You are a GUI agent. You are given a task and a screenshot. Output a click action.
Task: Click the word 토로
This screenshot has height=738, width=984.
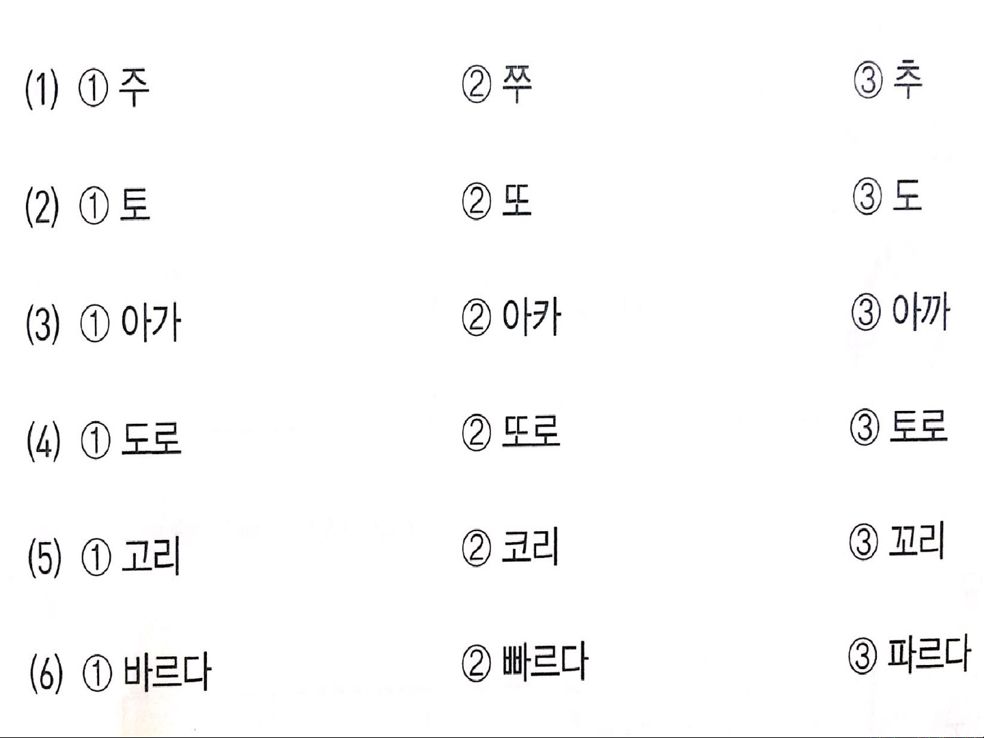[918, 427]
